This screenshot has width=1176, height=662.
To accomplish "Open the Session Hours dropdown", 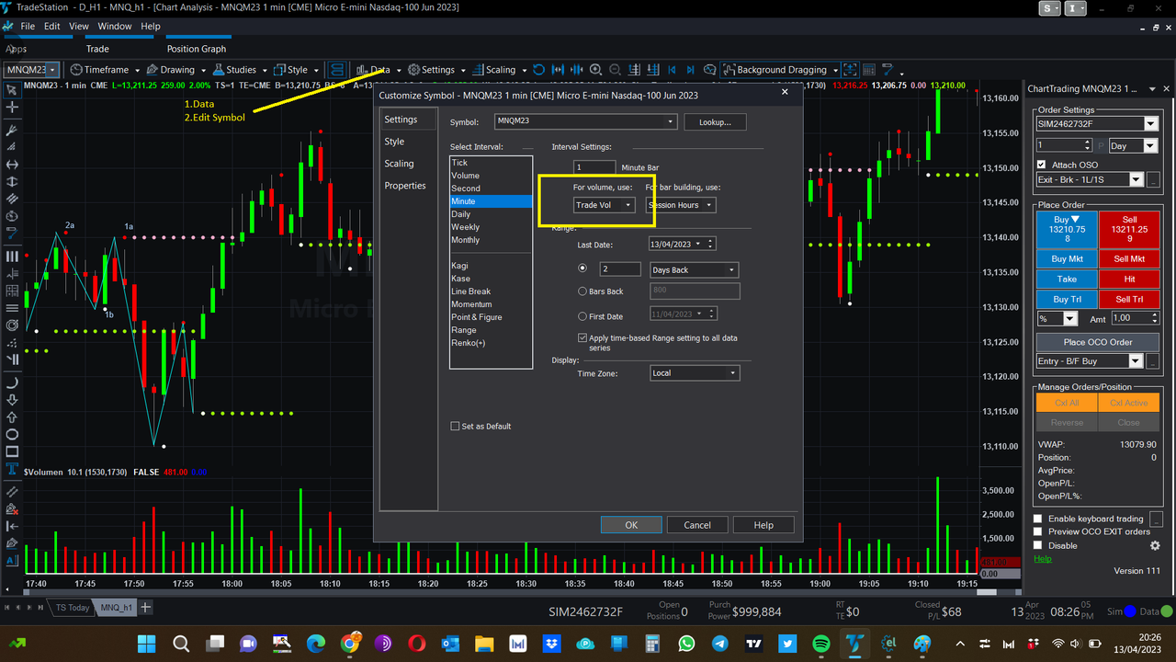I will [681, 205].
